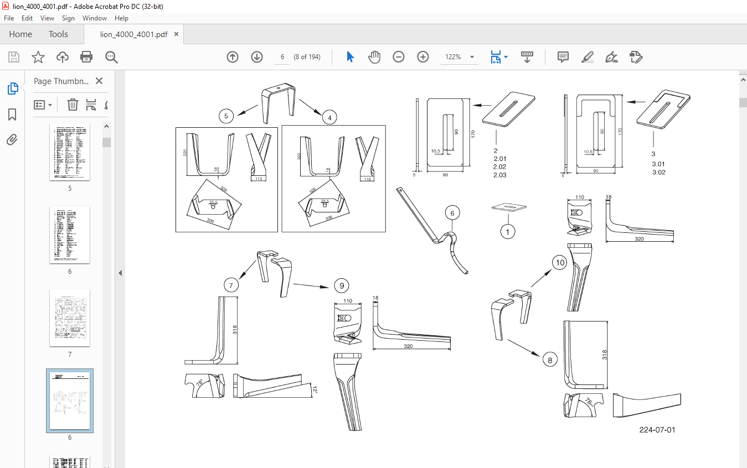The height and width of the screenshot is (468, 747).
Task: Click the thumbnails panel scrollbar
Action: point(106,142)
